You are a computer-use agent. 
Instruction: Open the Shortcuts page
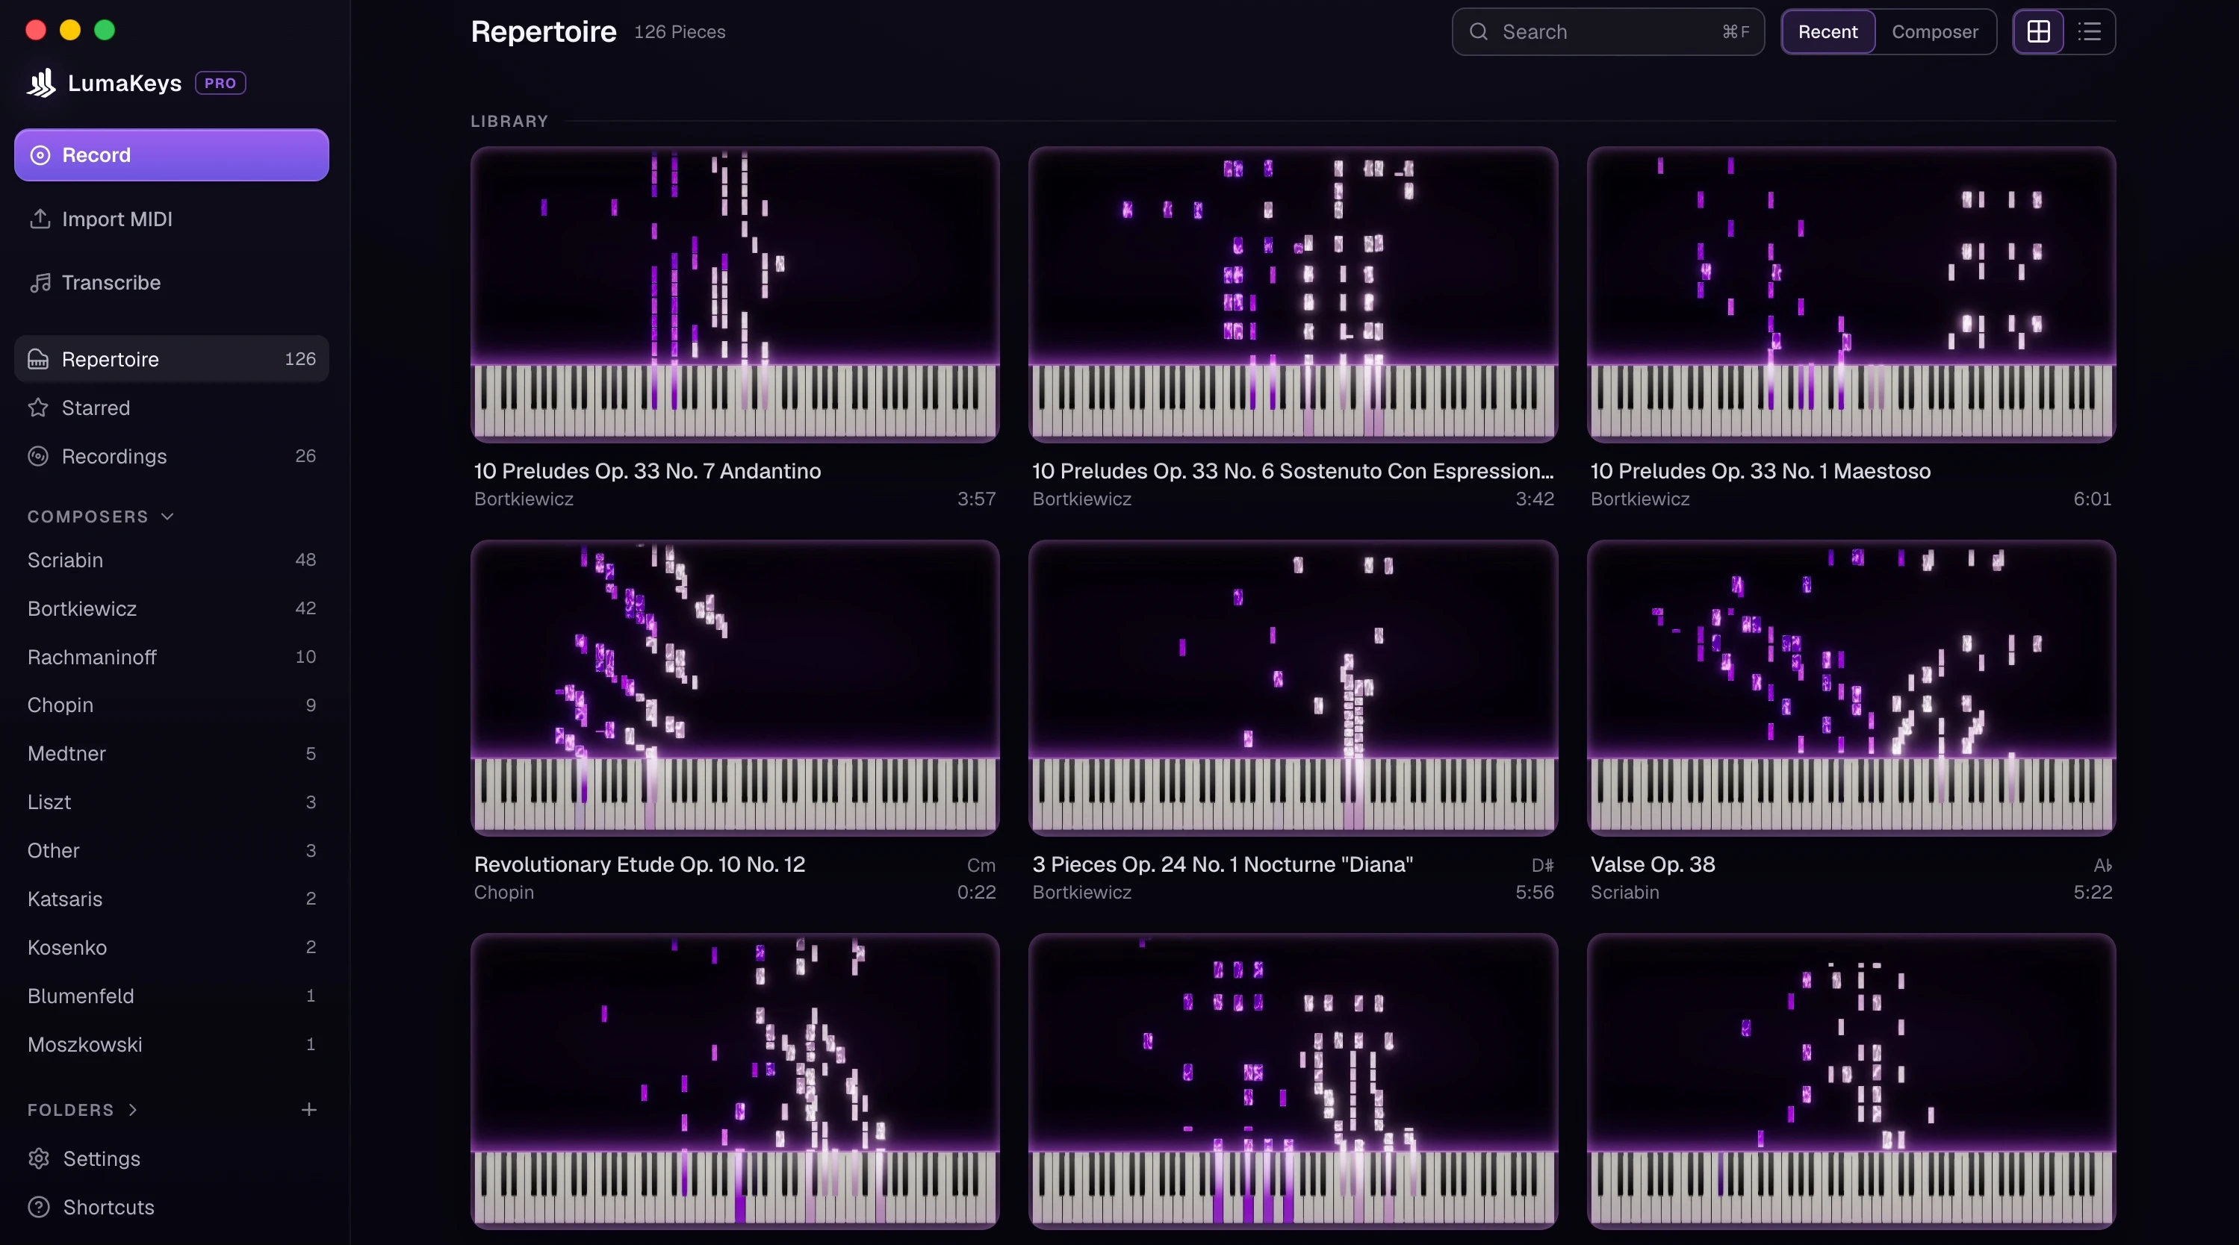point(171,1208)
